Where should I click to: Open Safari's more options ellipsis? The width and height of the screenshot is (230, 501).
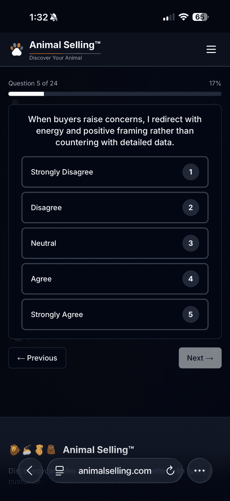click(200, 470)
